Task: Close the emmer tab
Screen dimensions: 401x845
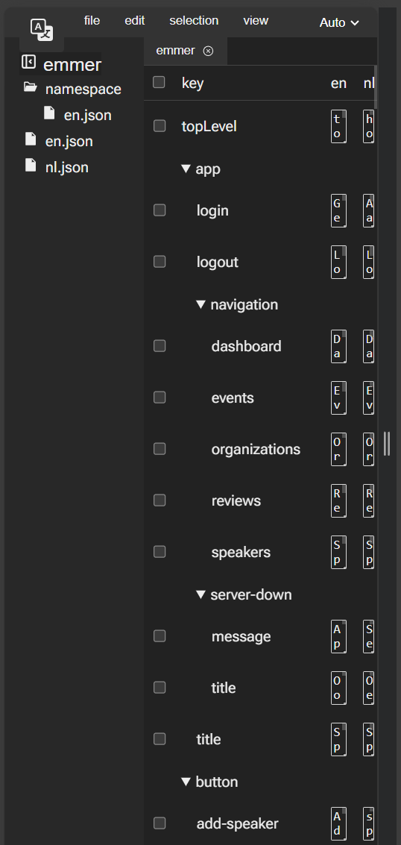Action: click(208, 51)
